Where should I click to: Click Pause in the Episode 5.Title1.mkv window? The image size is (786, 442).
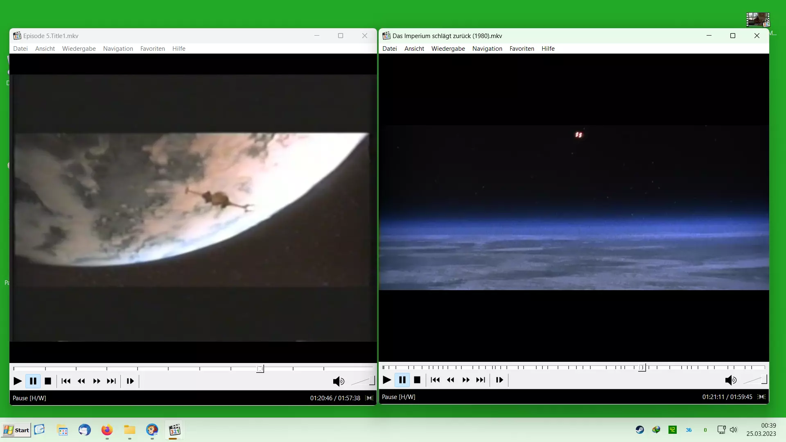[33, 381]
